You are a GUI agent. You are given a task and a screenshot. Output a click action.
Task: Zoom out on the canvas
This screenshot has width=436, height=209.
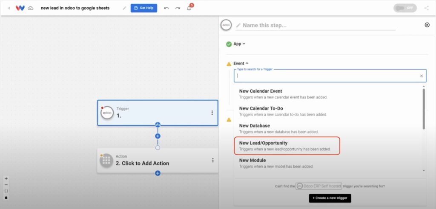6,185
